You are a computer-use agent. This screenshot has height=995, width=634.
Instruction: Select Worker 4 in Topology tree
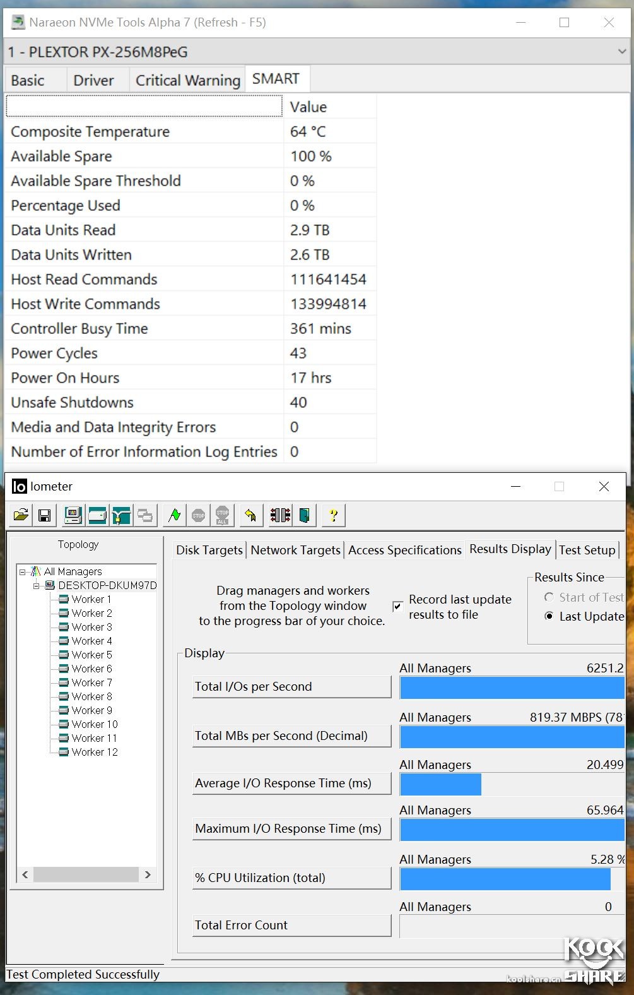[x=91, y=641]
